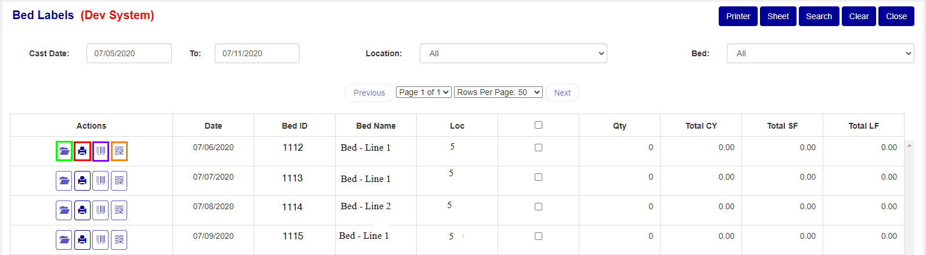Viewport: 926px width, 255px height.
Task: Click the Printer button at top
Action: click(738, 16)
